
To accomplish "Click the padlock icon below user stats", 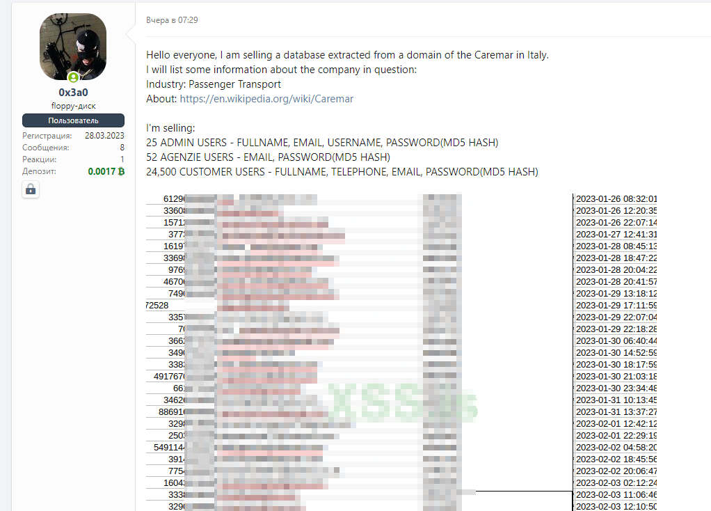I will click(30, 189).
